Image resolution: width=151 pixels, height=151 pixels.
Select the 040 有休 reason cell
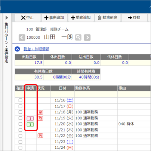click(134, 124)
